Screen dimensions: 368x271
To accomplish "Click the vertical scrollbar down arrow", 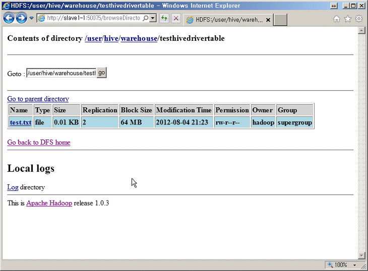I will [x=361, y=255].
